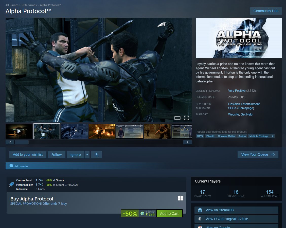Click View Your Queue button
This screenshot has width=286, height=228.
pyautogui.click(x=258, y=154)
